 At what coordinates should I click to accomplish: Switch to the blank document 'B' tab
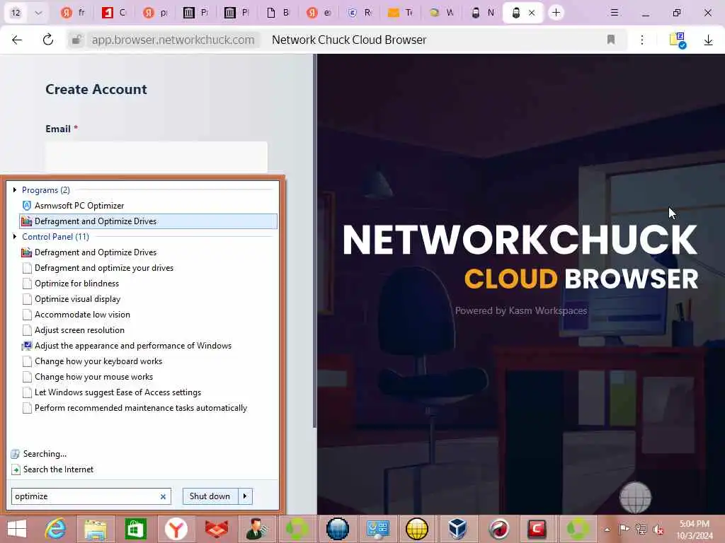278,13
